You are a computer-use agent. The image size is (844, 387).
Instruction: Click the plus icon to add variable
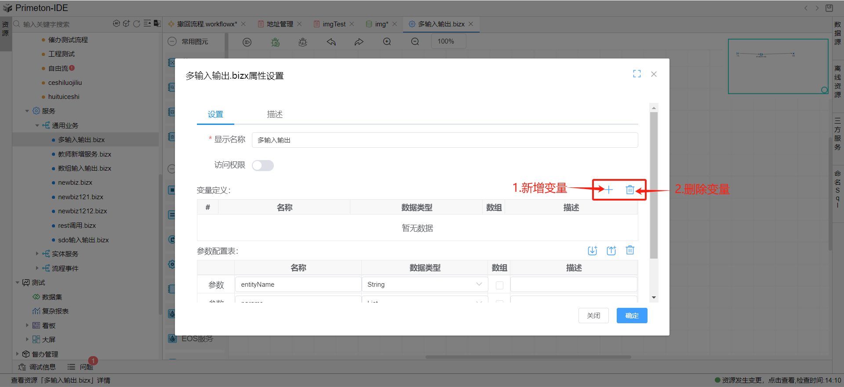click(x=609, y=190)
